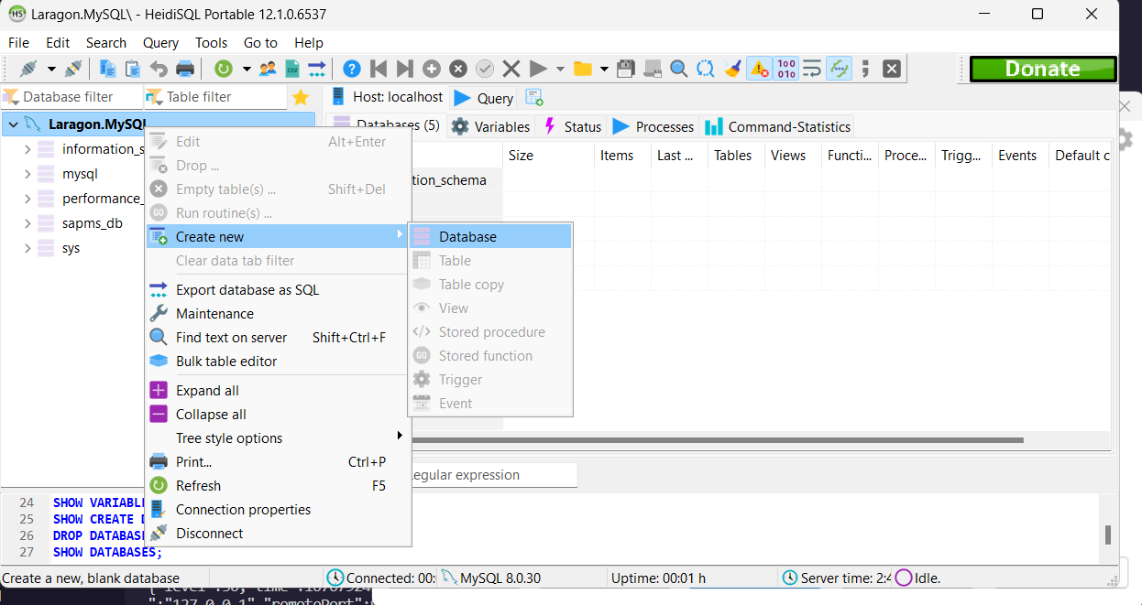Screen dimensions: 1142x605
Task: Click the Undo arrow toolbar icon
Action: coord(159,69)
